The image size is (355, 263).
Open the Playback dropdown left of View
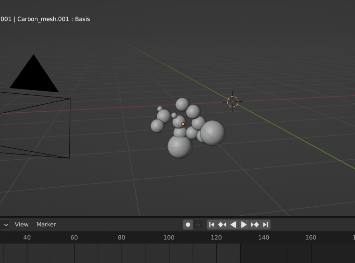5,225
